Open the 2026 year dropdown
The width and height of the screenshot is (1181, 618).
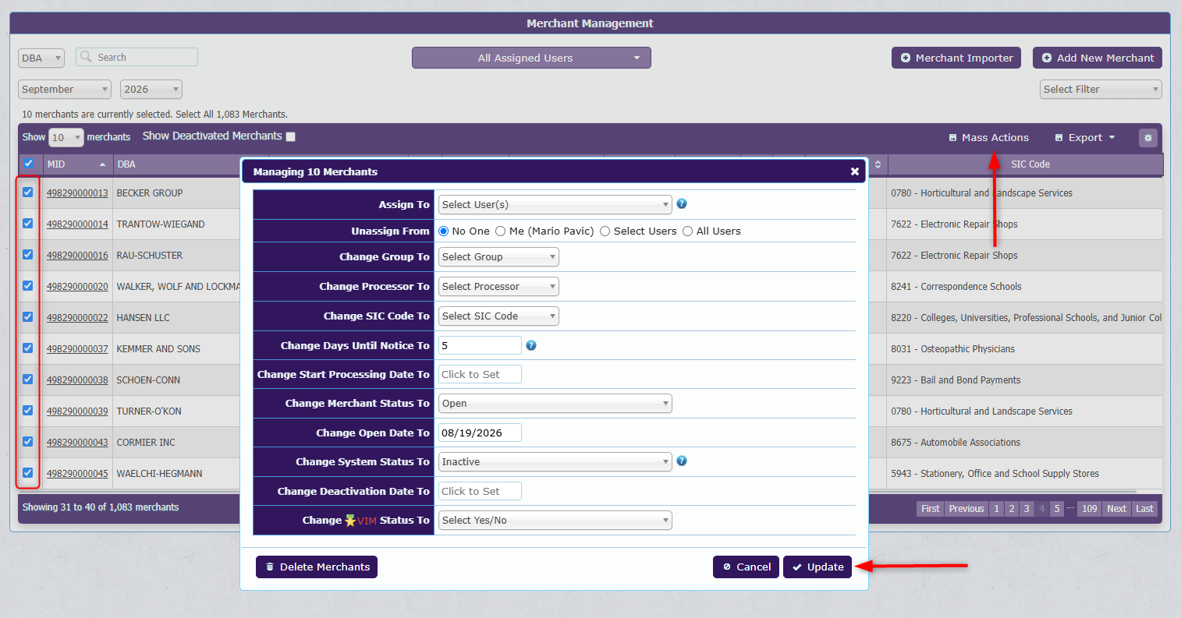151,90
